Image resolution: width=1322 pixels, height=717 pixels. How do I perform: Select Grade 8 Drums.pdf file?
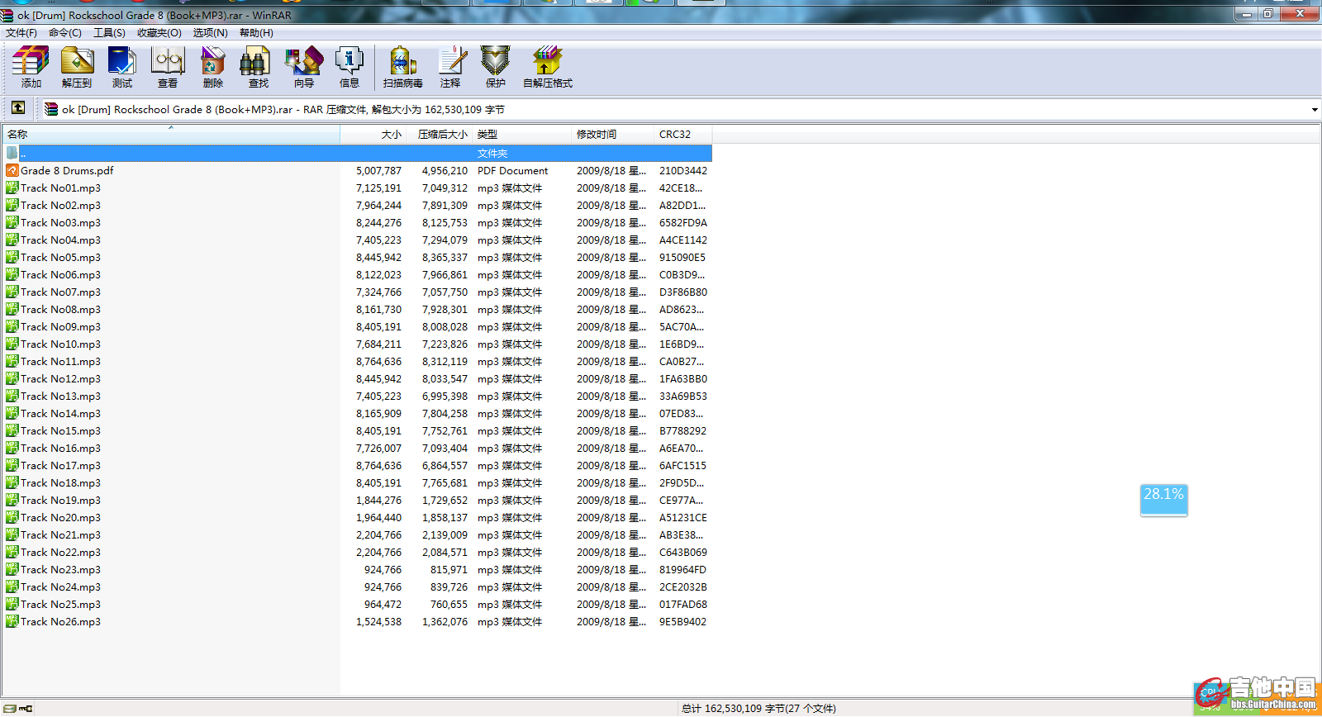(x=67, y=171)
